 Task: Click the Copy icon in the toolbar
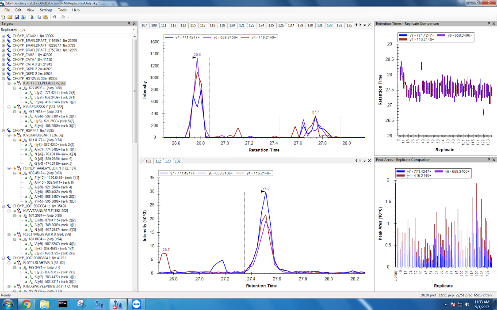39,17
